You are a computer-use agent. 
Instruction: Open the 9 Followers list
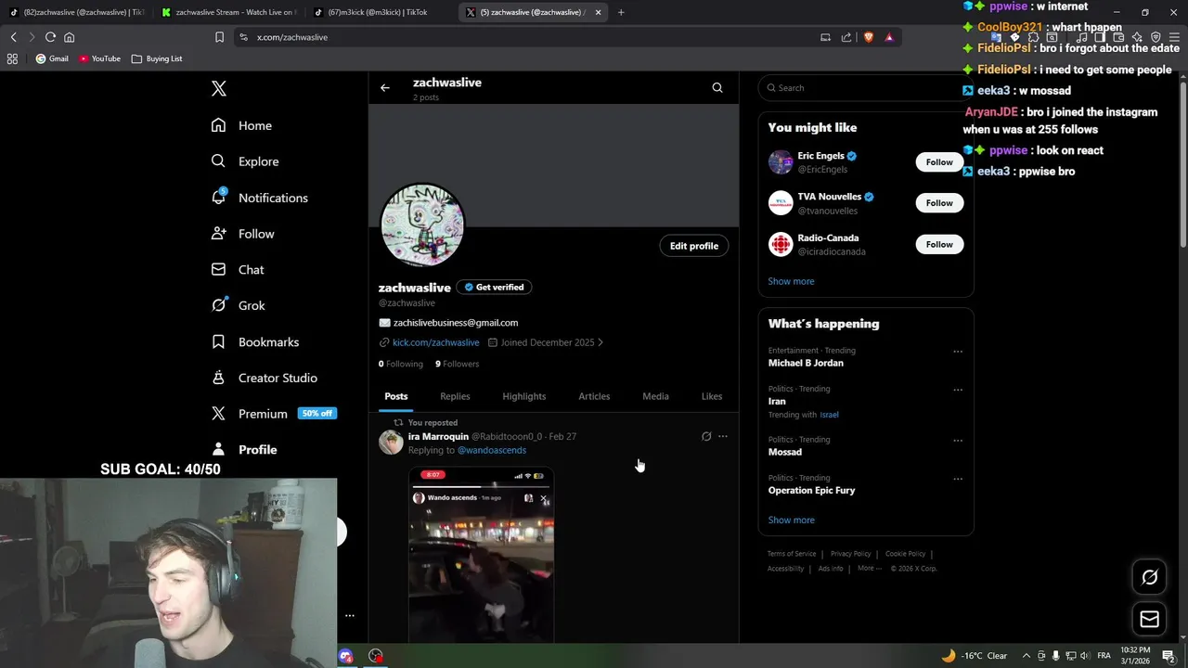click(x=457, y=364)
